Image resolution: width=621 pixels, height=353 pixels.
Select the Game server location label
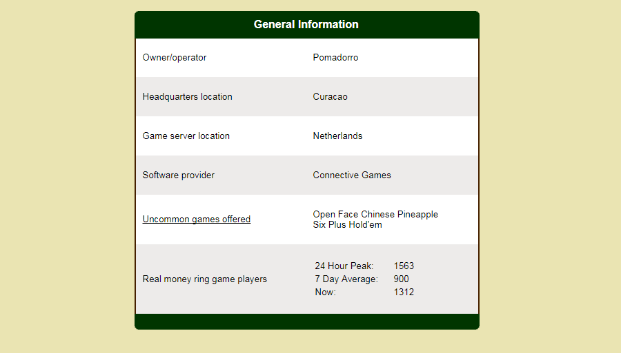click(186, 136)
